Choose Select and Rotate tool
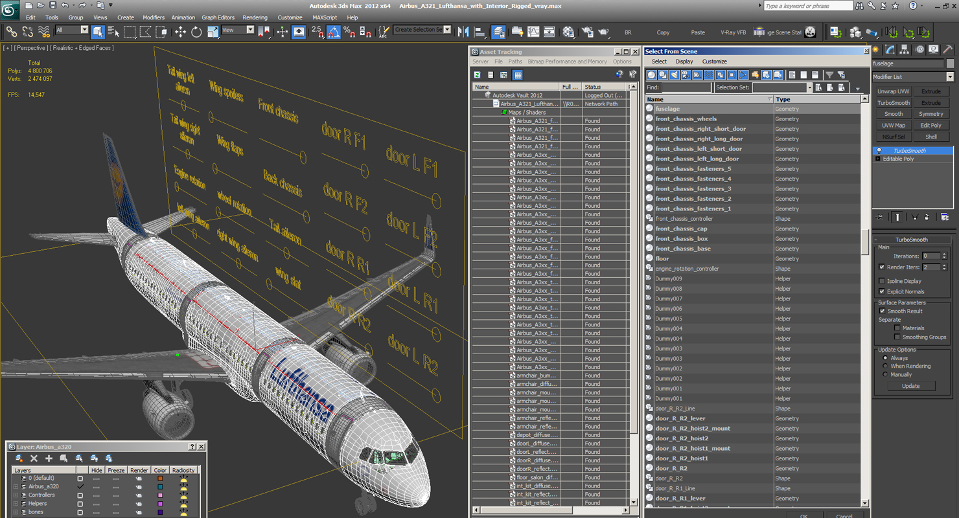Viewport: 959px width, 518px height. point(196,31)
